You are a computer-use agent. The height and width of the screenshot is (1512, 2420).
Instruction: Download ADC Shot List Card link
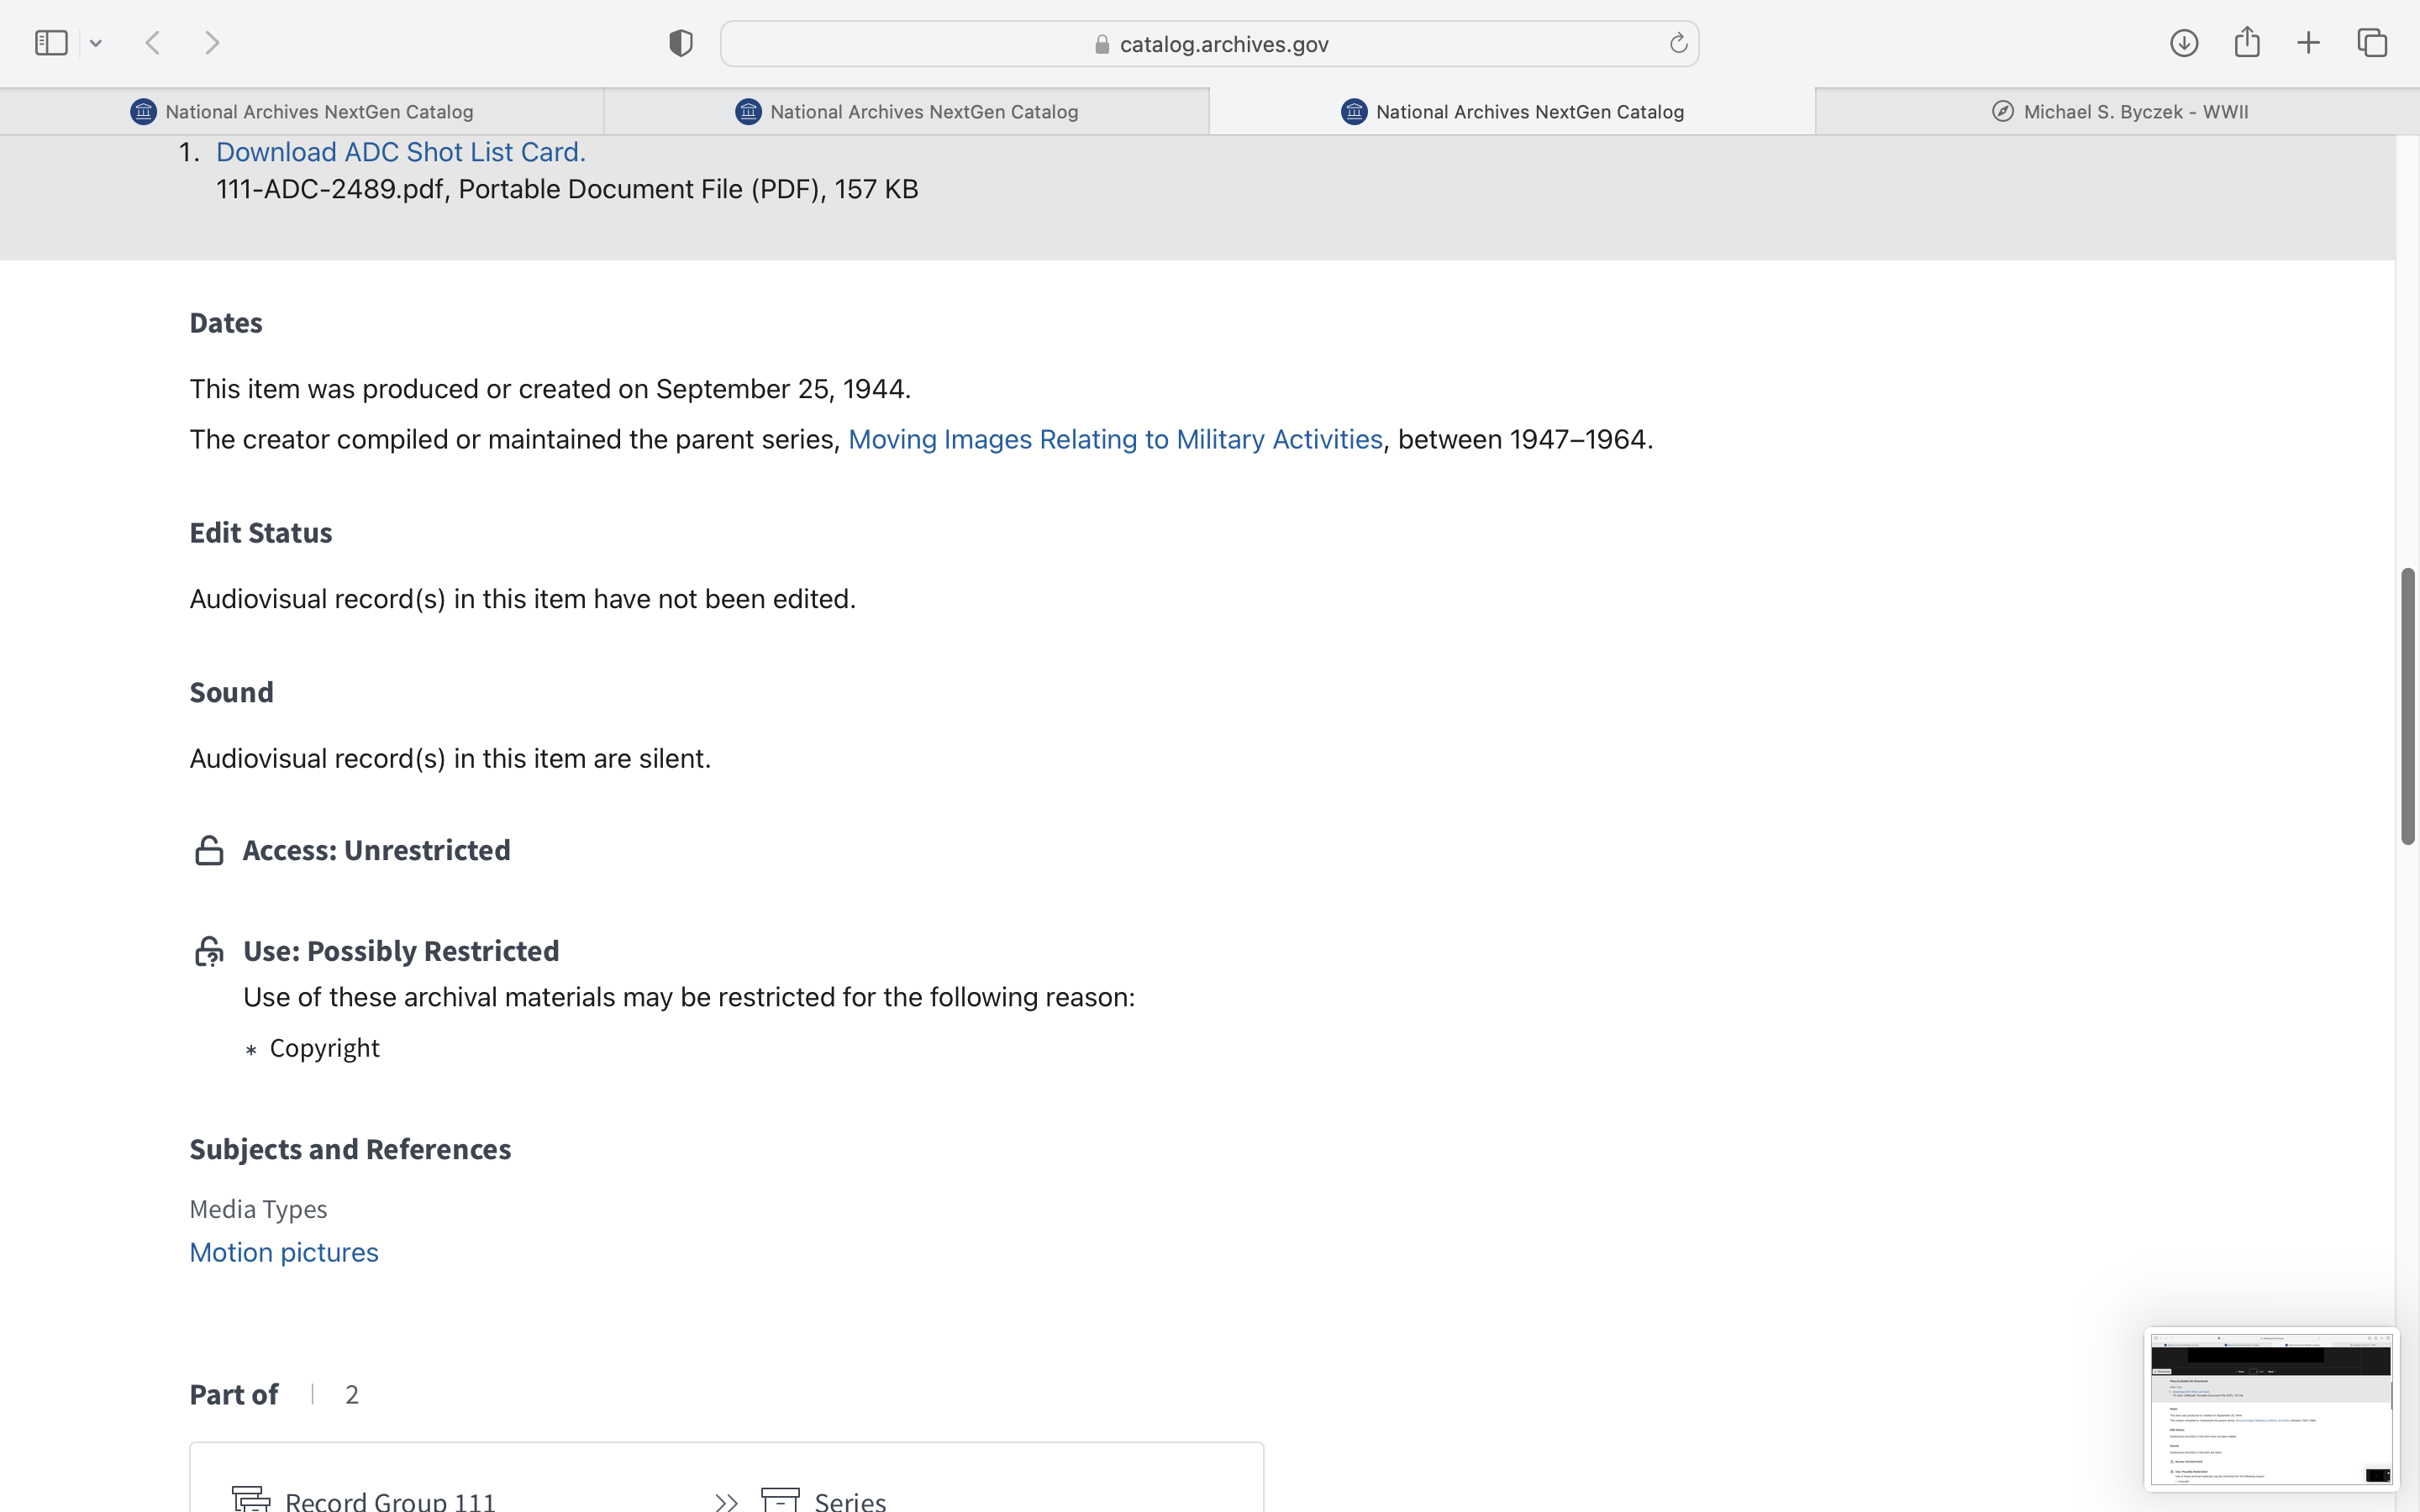click(401, 152)
